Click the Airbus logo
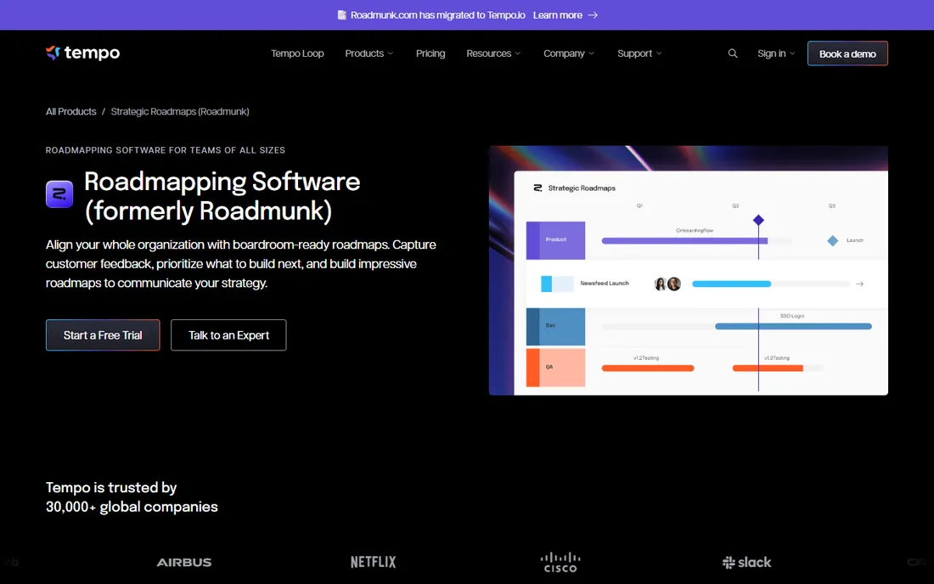The width and height of the screenshot is (934, 584). tap(184, 562)
